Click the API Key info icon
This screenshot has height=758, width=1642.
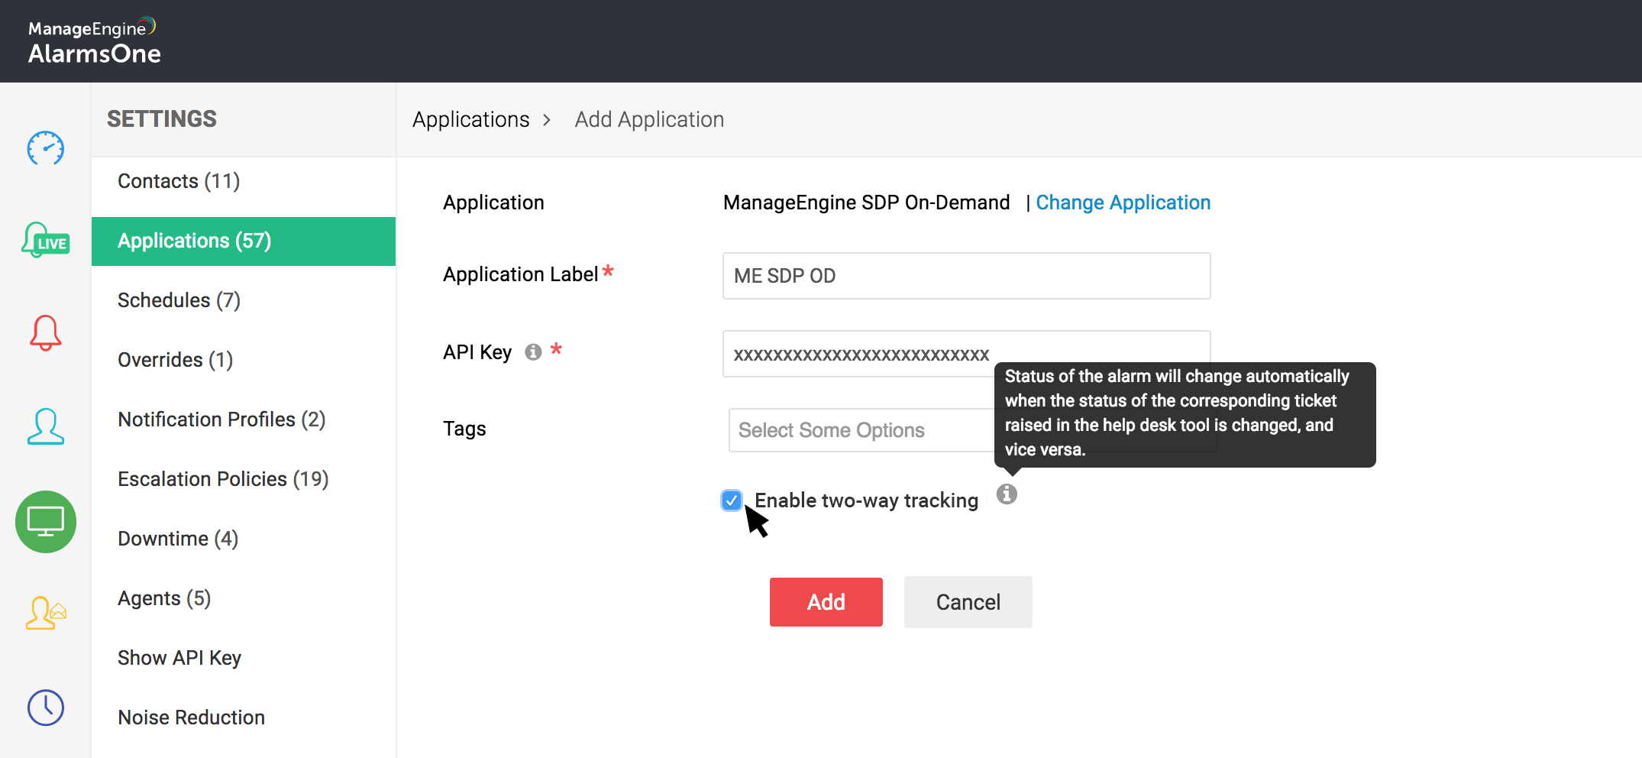pyautogui.click(x=533, y=351)
